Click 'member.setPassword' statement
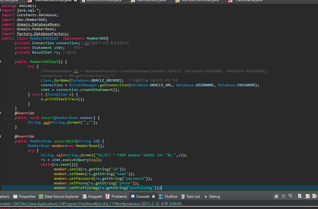 [103, 178]
